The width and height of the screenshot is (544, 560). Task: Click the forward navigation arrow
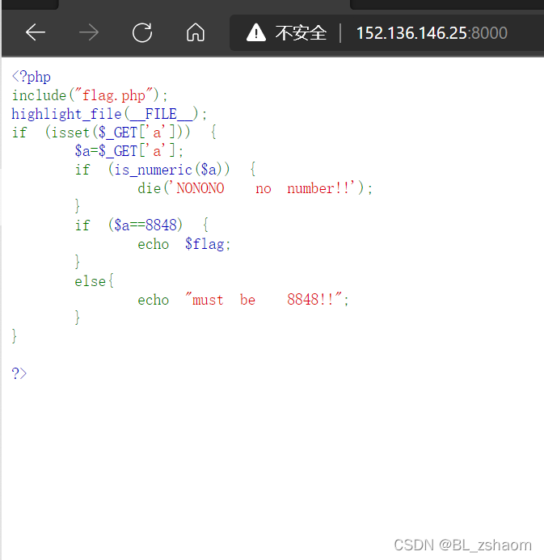(89, 32)
